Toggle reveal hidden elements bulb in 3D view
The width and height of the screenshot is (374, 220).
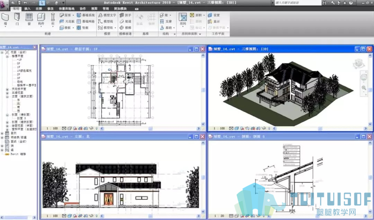pyautogui.click(x=269, y=128)
